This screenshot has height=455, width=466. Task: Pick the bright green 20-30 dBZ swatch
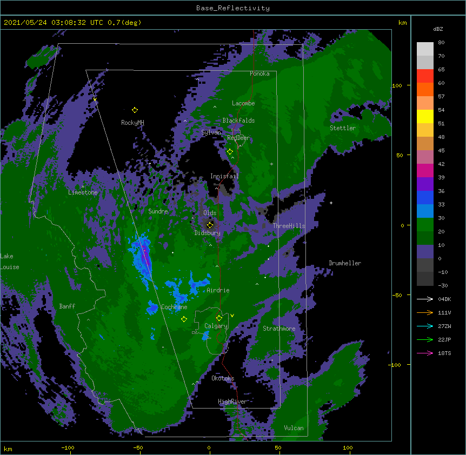425,225
